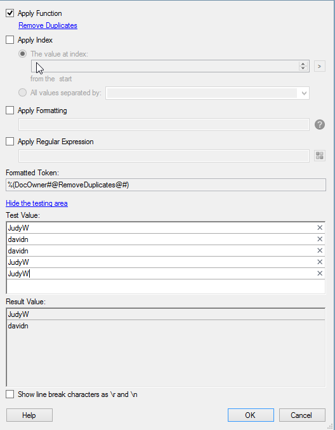Screen dimensions: 335x430
Task: Enable Apply Regular Expression checkbox
Action: 10,142
